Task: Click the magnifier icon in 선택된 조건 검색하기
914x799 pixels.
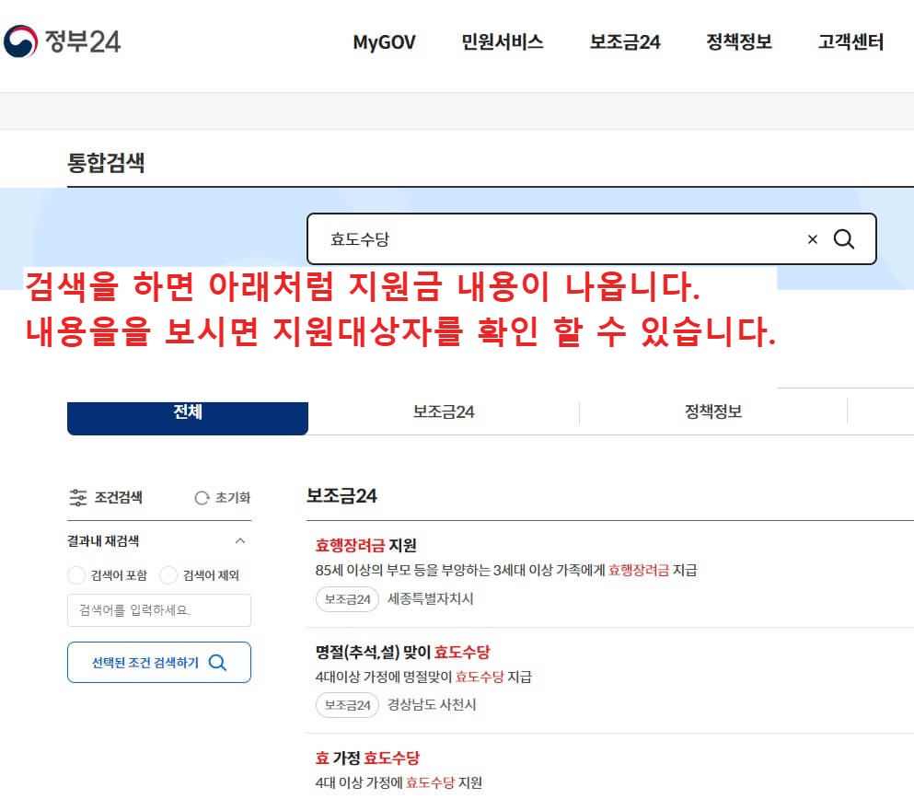Action: click(217, 663)
